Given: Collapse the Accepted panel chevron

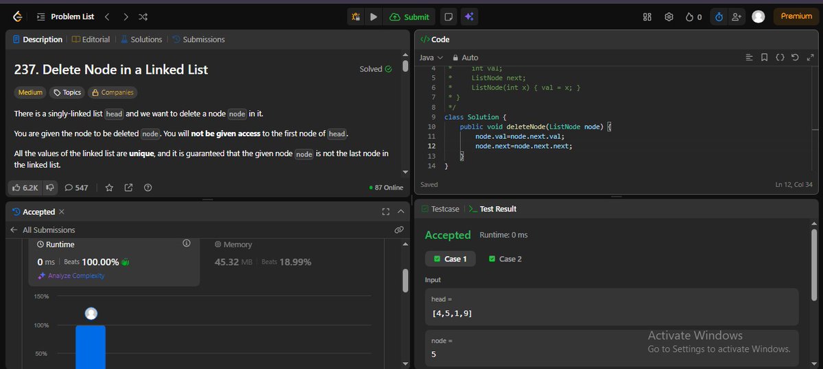Looking at the screenshot, I should pos(401,212).
